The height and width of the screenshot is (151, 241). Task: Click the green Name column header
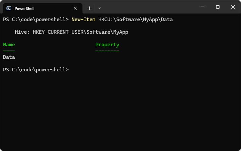[x=9, y=45]
